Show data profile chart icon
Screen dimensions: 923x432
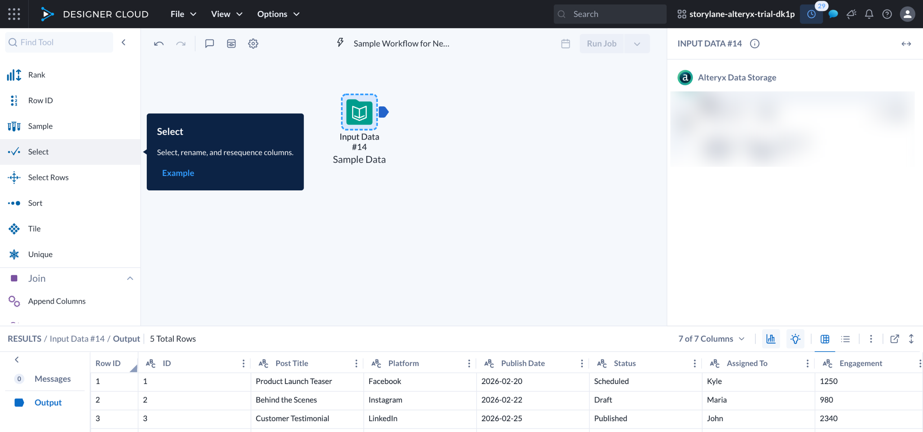click(x=771, y=339)
